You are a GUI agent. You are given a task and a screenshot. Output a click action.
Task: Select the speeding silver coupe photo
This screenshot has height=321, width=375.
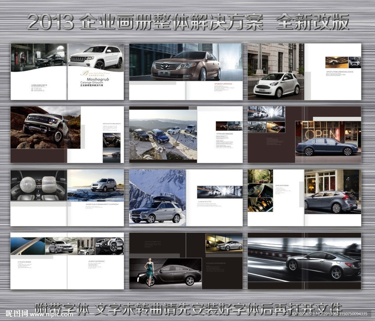click(304, 260)
